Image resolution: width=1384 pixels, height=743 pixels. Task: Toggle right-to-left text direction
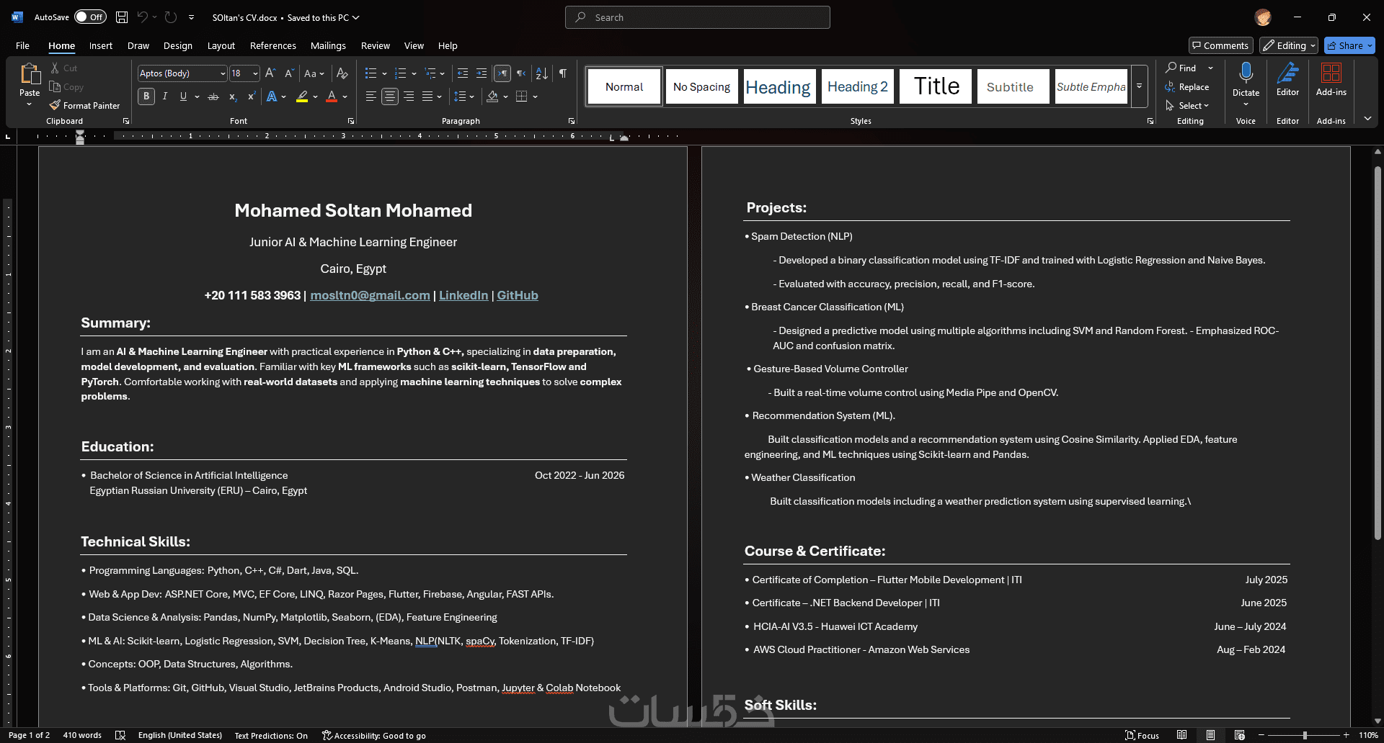(521, 73)
